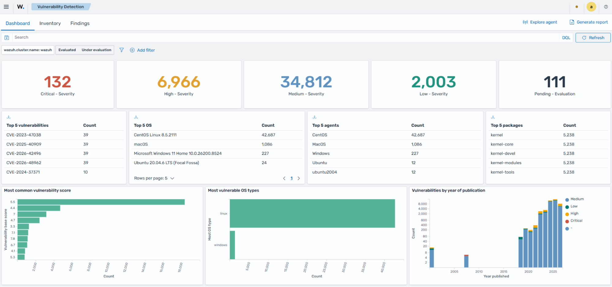
Task: Switch query language via DQL button
Action: (x=566, y=38)
